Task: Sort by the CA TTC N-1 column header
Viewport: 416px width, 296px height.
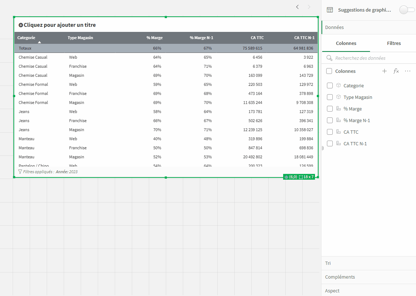Action: (x=304, y=38)
